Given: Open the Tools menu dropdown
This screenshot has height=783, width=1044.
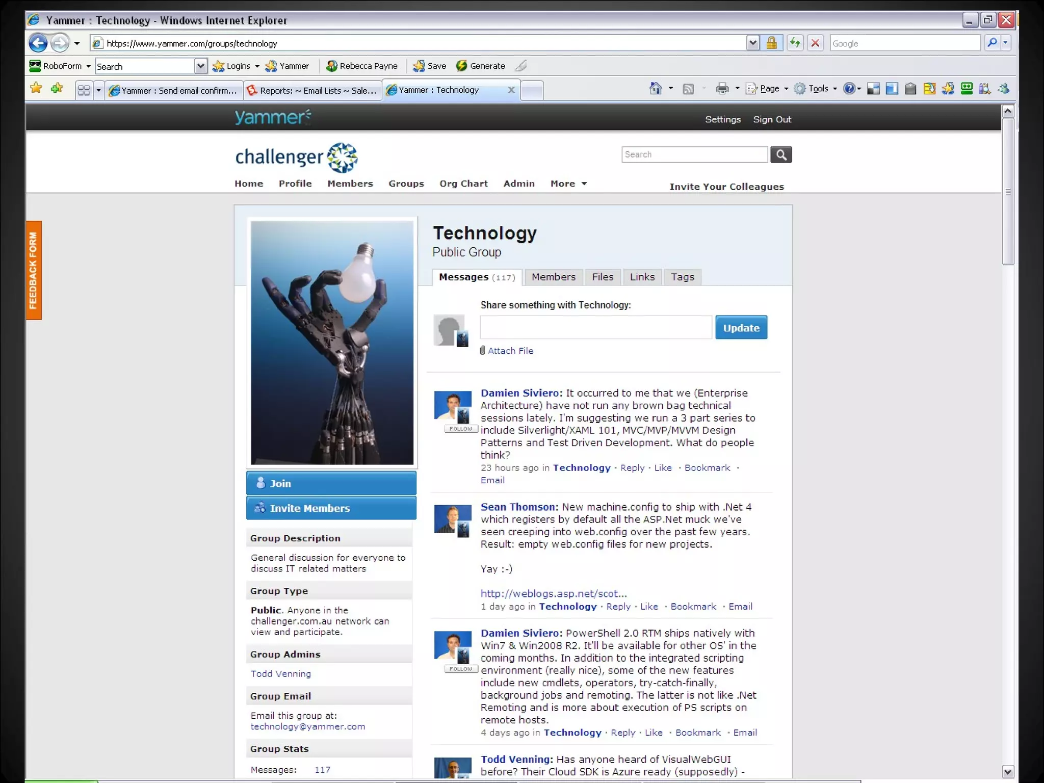Looking at the screenshot, I should pyautogui.click(x=818, y=89).
